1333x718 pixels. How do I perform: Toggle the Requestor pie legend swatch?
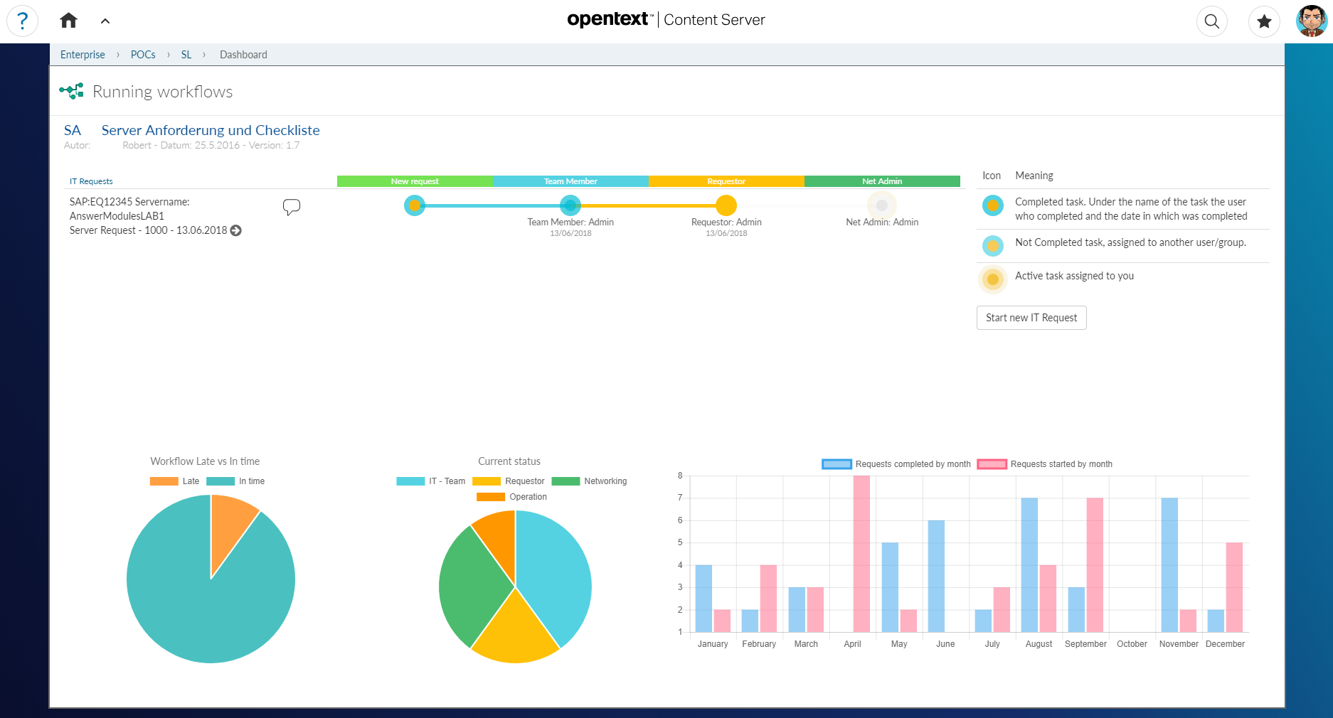[487, 481]
